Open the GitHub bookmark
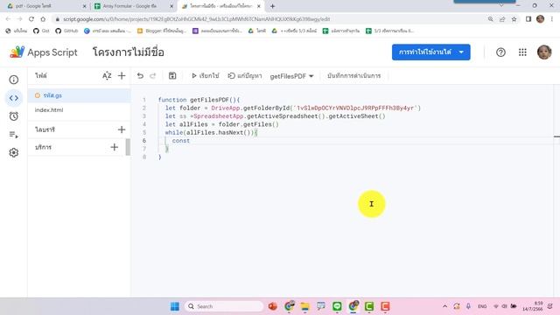 click(66, 31)
